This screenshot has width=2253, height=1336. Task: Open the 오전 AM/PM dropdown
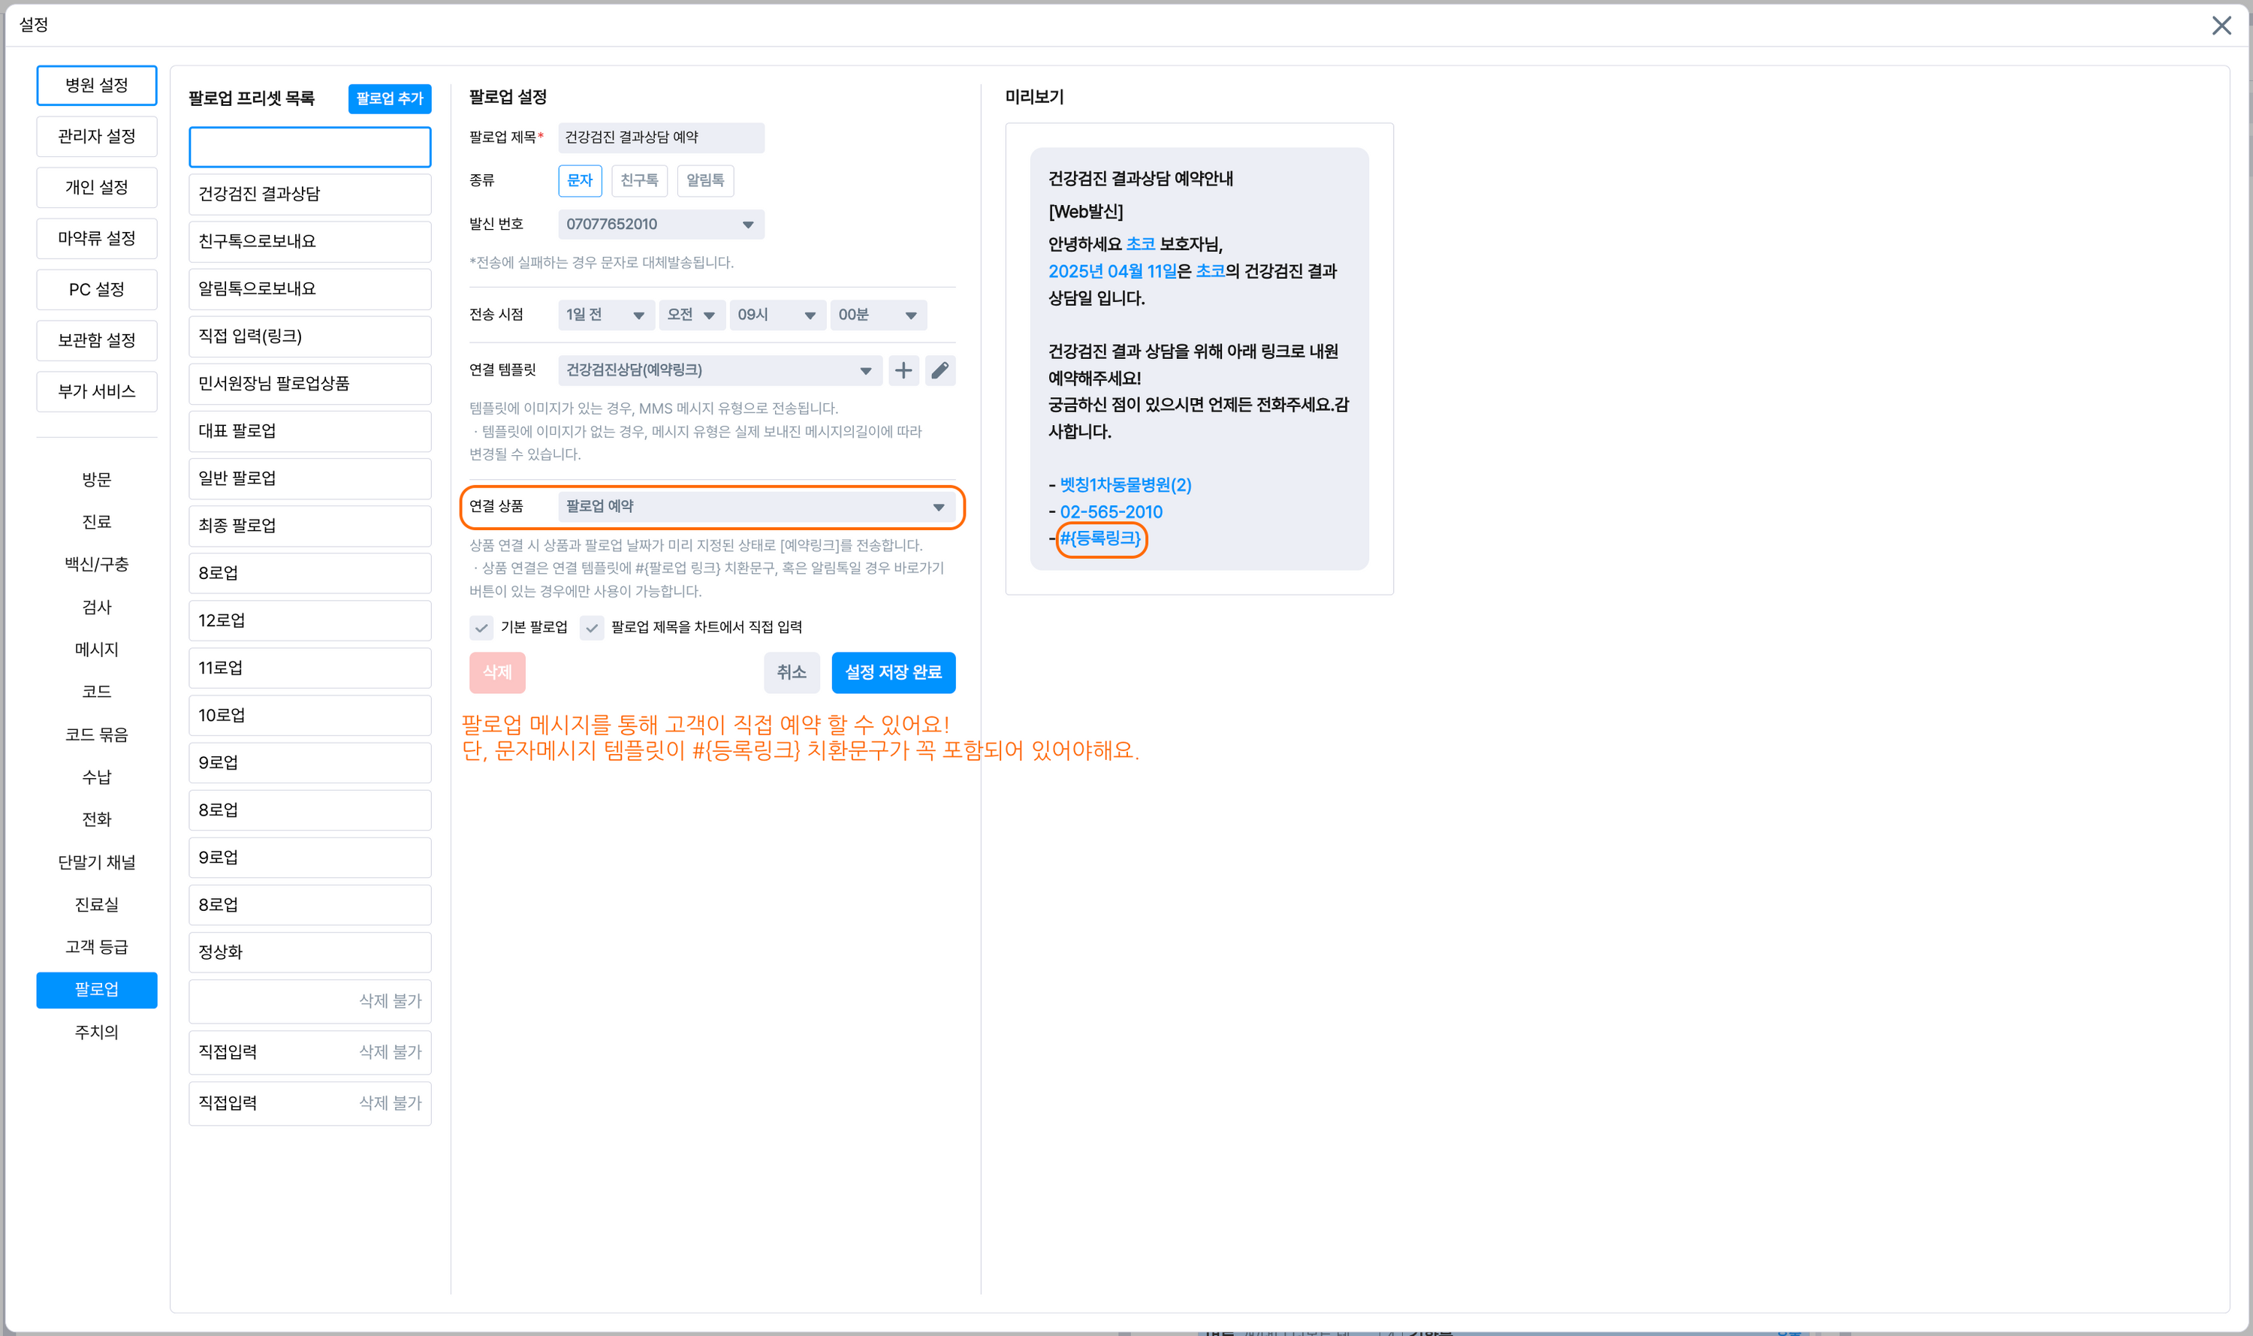690,315
